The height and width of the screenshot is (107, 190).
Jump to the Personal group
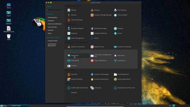click(x=50, y=30)
